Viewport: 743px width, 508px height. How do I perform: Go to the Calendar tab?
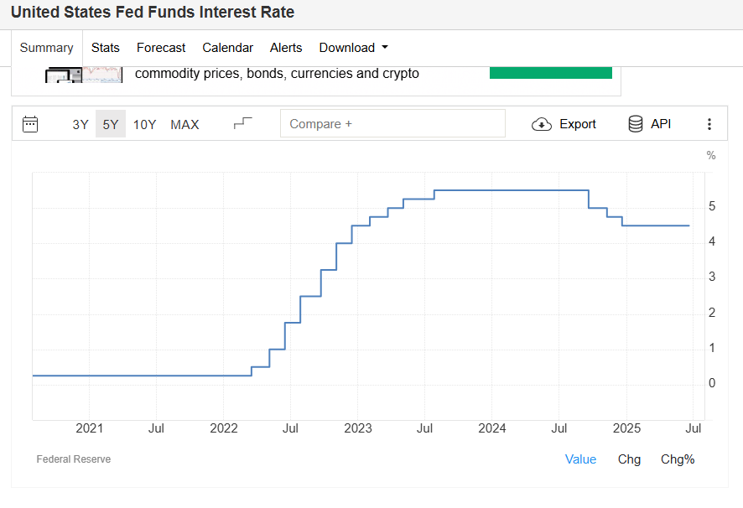pos(227,48)
